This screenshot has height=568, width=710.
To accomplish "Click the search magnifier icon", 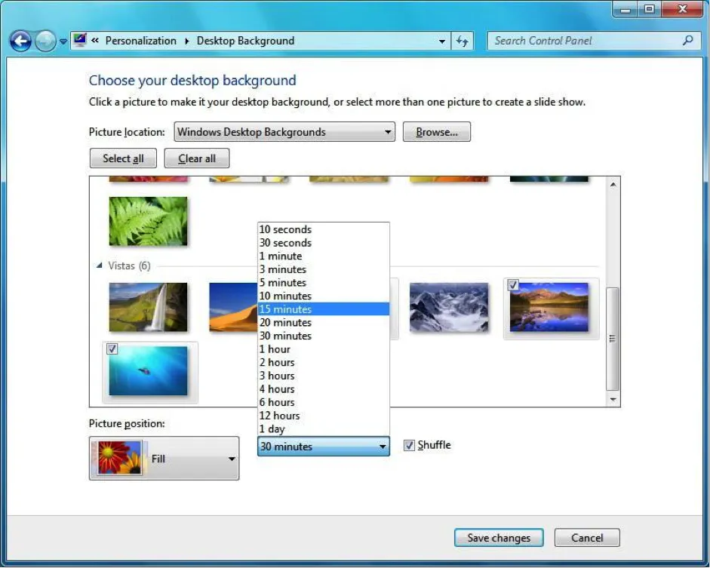I will pos(687,41).
